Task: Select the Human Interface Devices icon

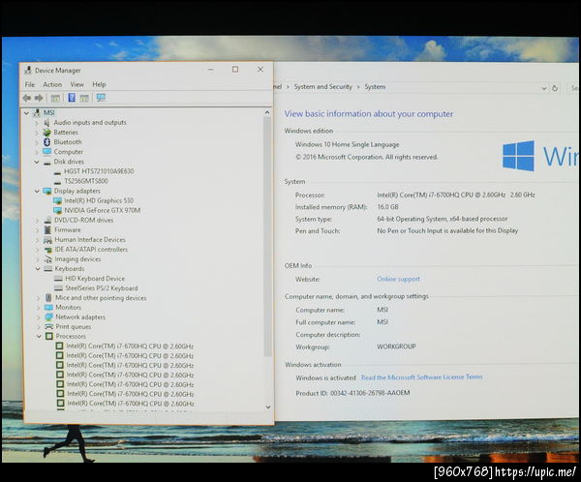Action: point(47,240)
